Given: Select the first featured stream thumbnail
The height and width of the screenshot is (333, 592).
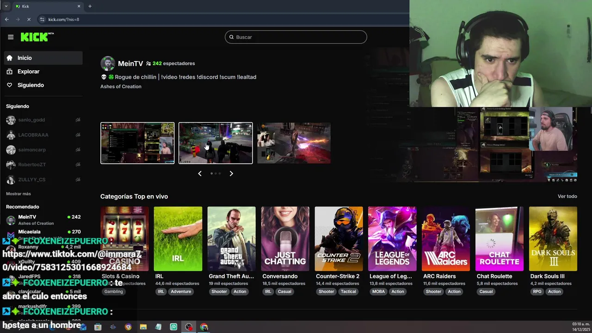Looking at the screenshot, I should coord(137,143).
